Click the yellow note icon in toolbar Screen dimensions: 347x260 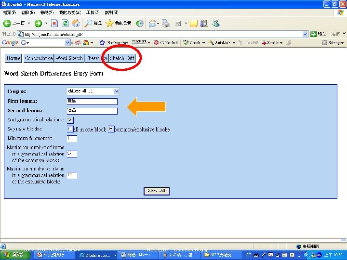coord(193,23)
